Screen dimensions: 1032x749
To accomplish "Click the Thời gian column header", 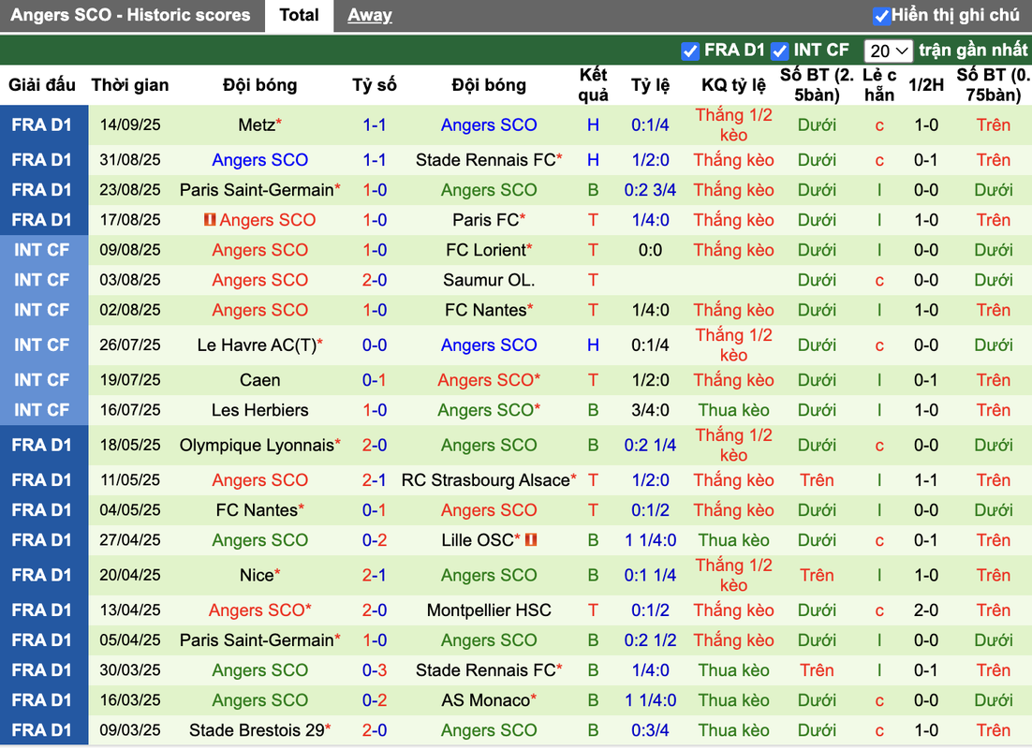I will [130, 85].
